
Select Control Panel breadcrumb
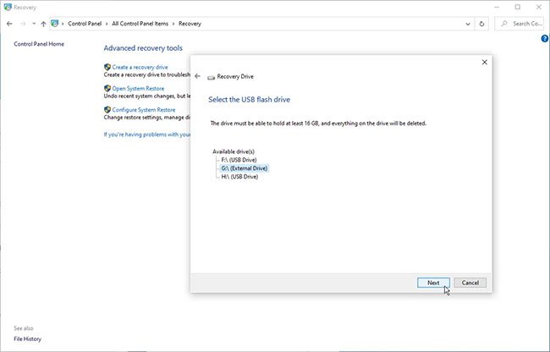coord(85,24)
